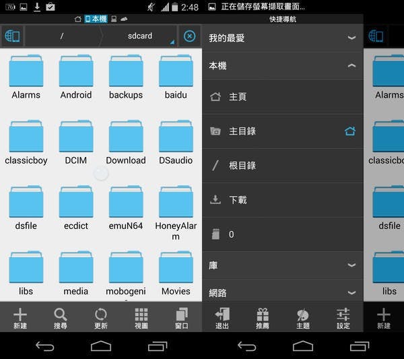The width and height of the screenshot is (404, 359).
Task: Tap the 退出 (Exit) button
Action: 222,319
